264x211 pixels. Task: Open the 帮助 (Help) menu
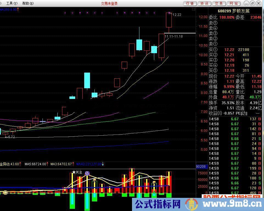click(28, 3)
